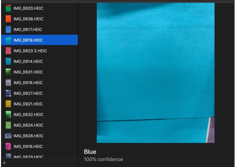This screenshot has height=167, width=236.
Task: Click the 100% confidence text
Action: pyautogui.click(x=104, y=159)
